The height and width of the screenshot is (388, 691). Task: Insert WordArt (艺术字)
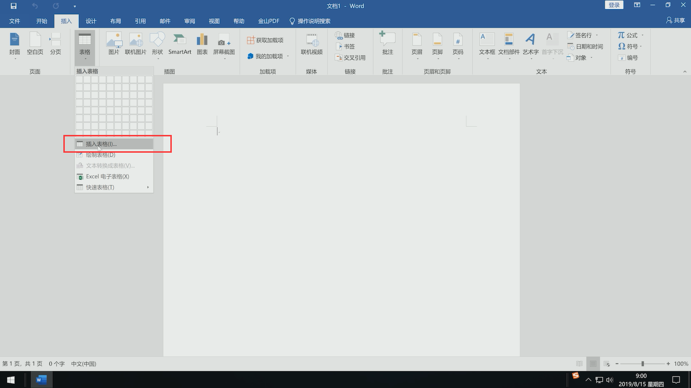pyautogui.click(x=530, y=46)
